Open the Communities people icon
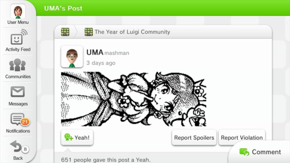290x163 pixels. tap(18, 65)
